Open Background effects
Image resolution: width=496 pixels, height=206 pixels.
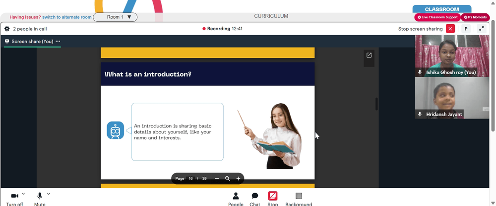coord(299,200)
